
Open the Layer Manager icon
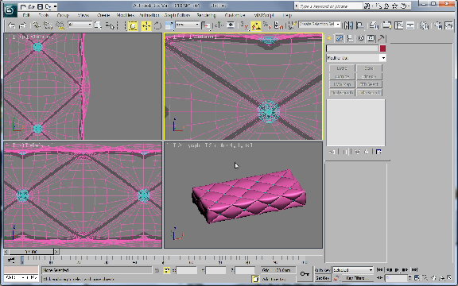pos(374,25)
